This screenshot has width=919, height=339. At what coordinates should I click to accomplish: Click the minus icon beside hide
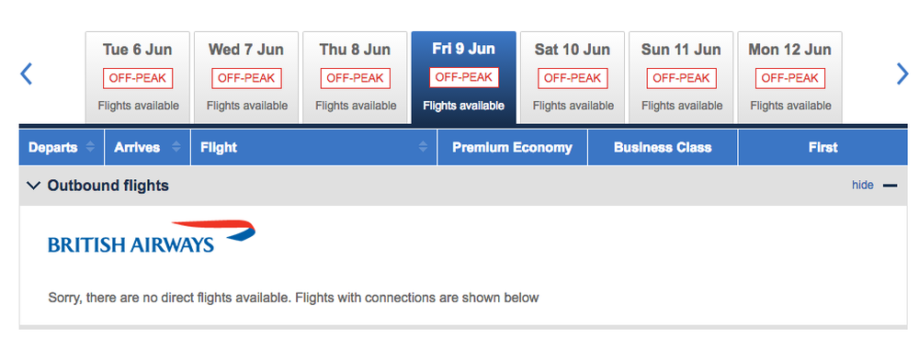pyautogui.click(x=890, y=186)
